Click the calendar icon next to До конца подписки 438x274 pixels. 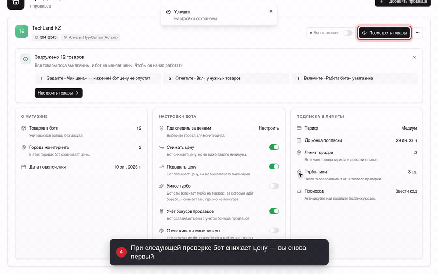pos(299,140)
